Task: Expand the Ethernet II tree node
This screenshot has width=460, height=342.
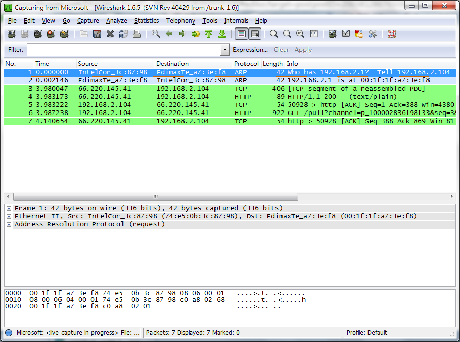Action: (x=9, y=216)
